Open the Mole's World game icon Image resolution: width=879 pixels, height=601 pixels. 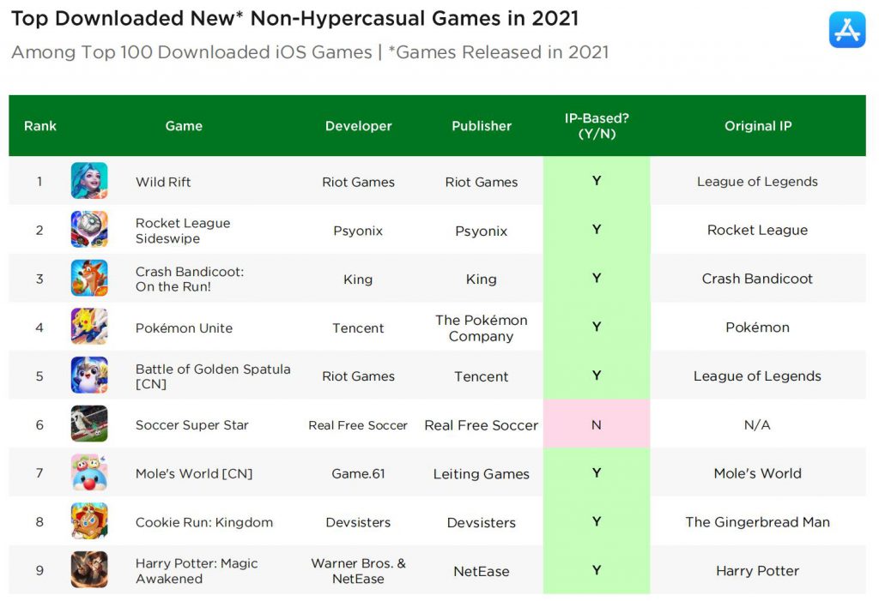click(89, 473)
